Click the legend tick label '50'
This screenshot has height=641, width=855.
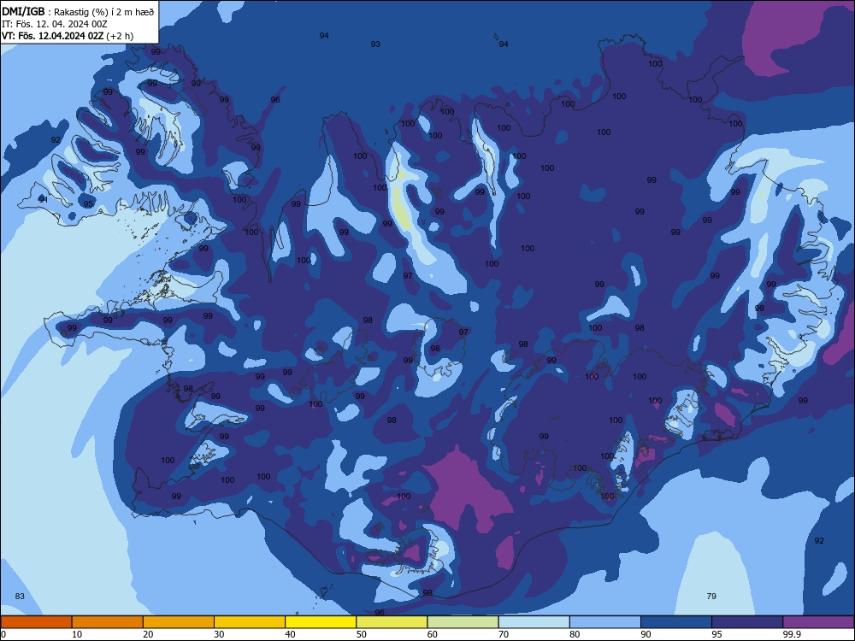362,634
